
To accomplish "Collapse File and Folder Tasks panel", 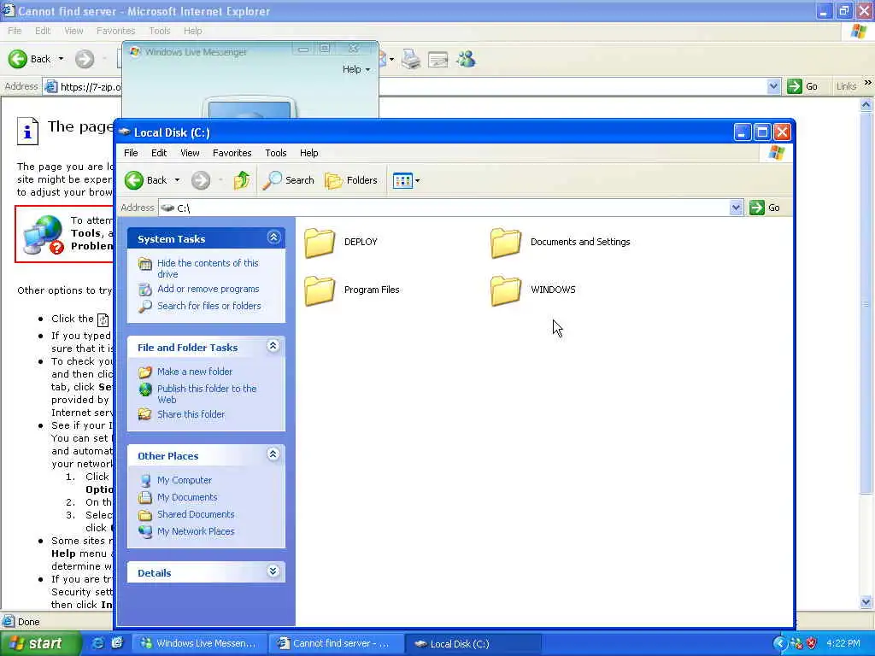I will (273, 346).
